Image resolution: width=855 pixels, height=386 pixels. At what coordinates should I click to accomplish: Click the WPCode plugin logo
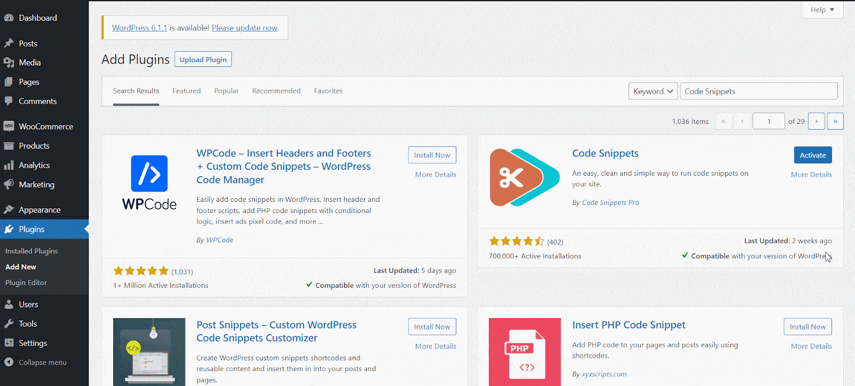(149, 183)
